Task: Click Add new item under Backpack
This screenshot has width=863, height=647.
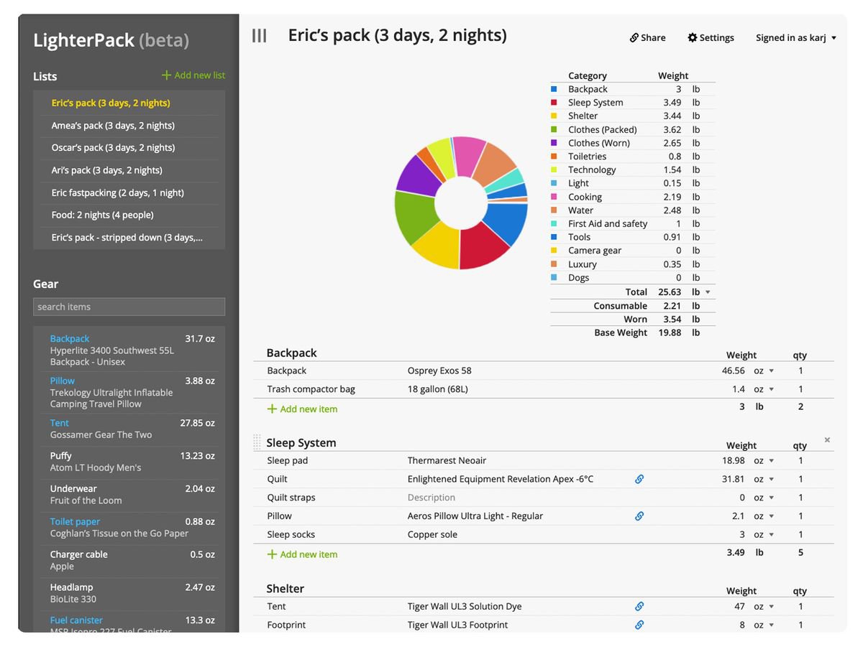Action: [302, 409]
